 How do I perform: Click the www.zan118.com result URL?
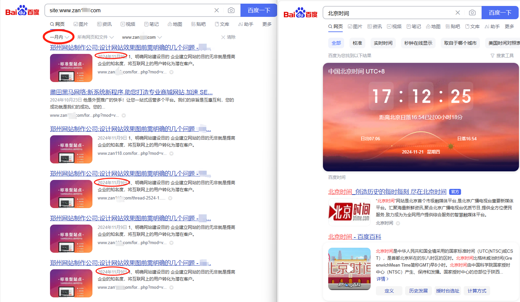[x=132, y=153]
